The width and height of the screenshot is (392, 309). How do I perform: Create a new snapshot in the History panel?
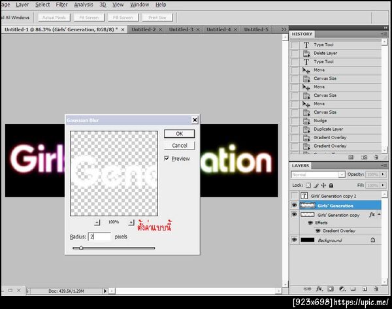[365, 157]
